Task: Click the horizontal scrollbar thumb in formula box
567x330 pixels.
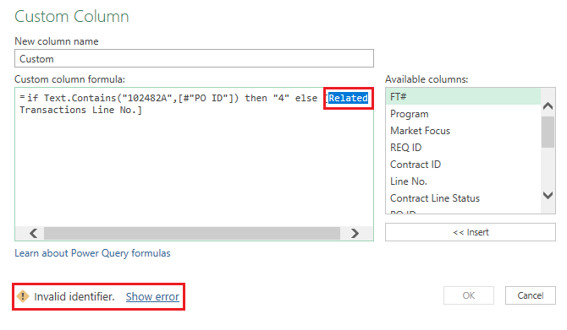Action: click(x=192, y=233)
